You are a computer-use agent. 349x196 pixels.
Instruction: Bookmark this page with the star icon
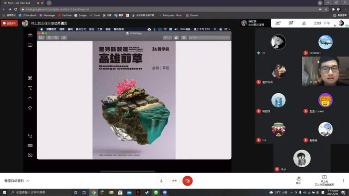click(x=326, y=9)
